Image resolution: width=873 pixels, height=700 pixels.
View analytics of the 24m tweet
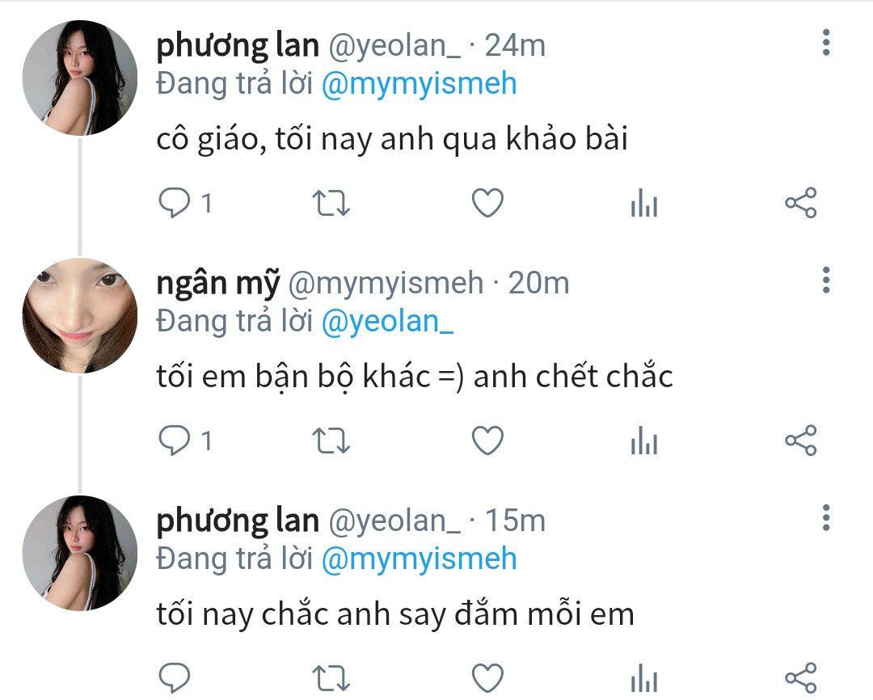[x=644, y=202]
